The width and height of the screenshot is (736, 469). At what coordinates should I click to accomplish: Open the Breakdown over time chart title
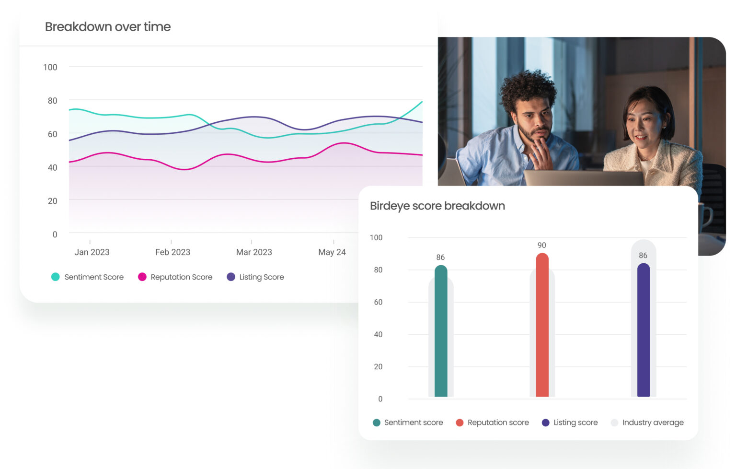tap(108, 27)
